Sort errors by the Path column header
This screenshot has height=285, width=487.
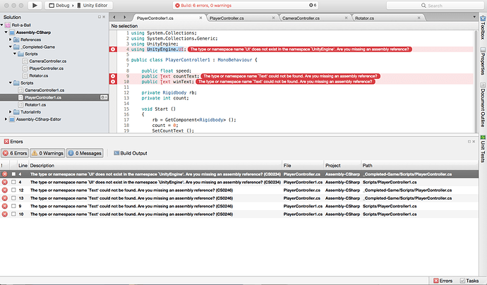point(419,166)
